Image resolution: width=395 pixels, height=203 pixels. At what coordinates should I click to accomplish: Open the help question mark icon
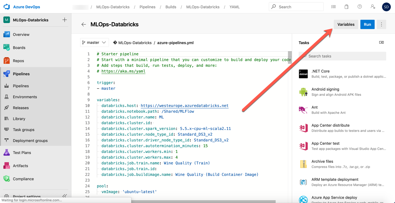pos(360,7)
